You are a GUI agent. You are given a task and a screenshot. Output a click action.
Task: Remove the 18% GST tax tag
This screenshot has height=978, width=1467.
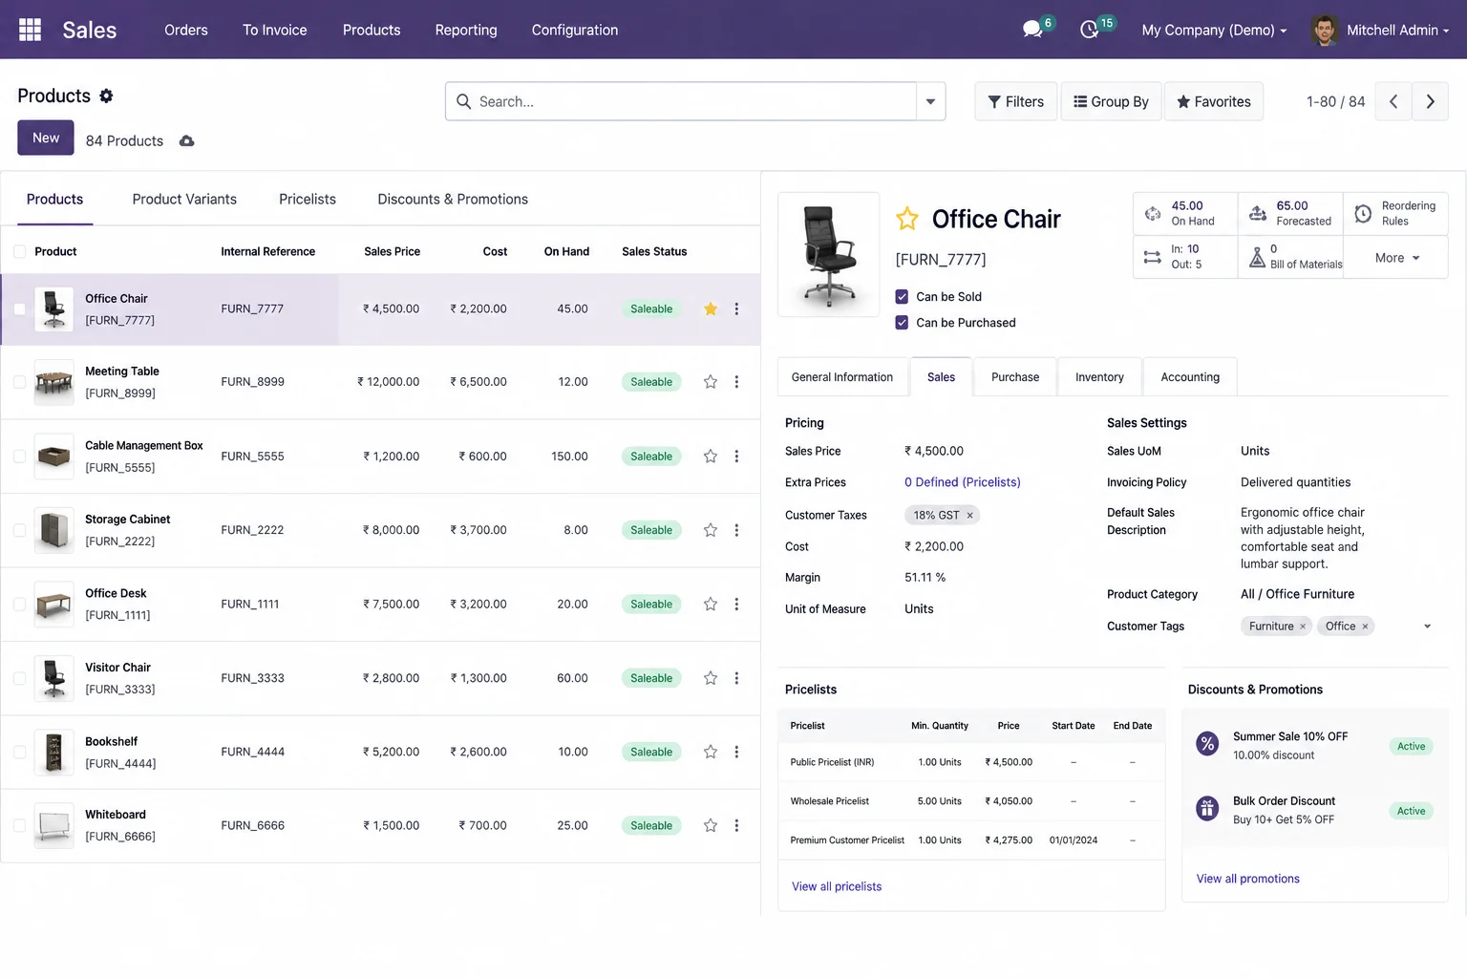click(969, 516)
